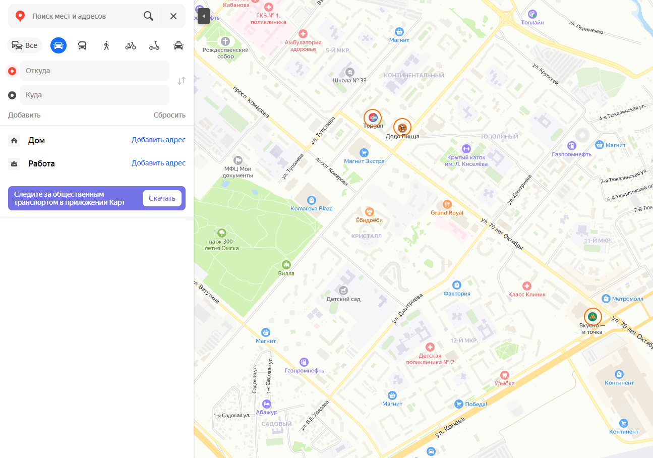Click the Komarova Plaza mall icon

(312, 200)
